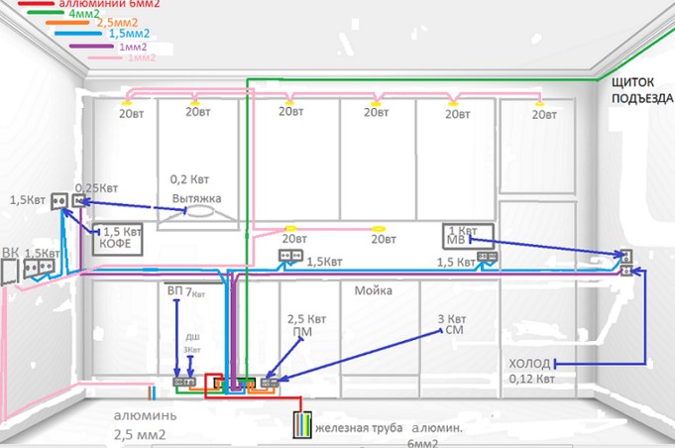This screenshot has width=675, height=448.
Task: Click the rightmost ceiling 20вт lamp
Action: click(x=539, y=103)
